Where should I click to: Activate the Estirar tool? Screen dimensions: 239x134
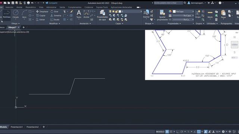pos(40,20)
